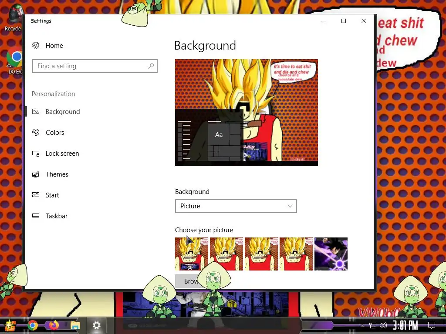The image size is (446, 334).
Task: Click the Choose your picture label
Action: click(204, 230)
